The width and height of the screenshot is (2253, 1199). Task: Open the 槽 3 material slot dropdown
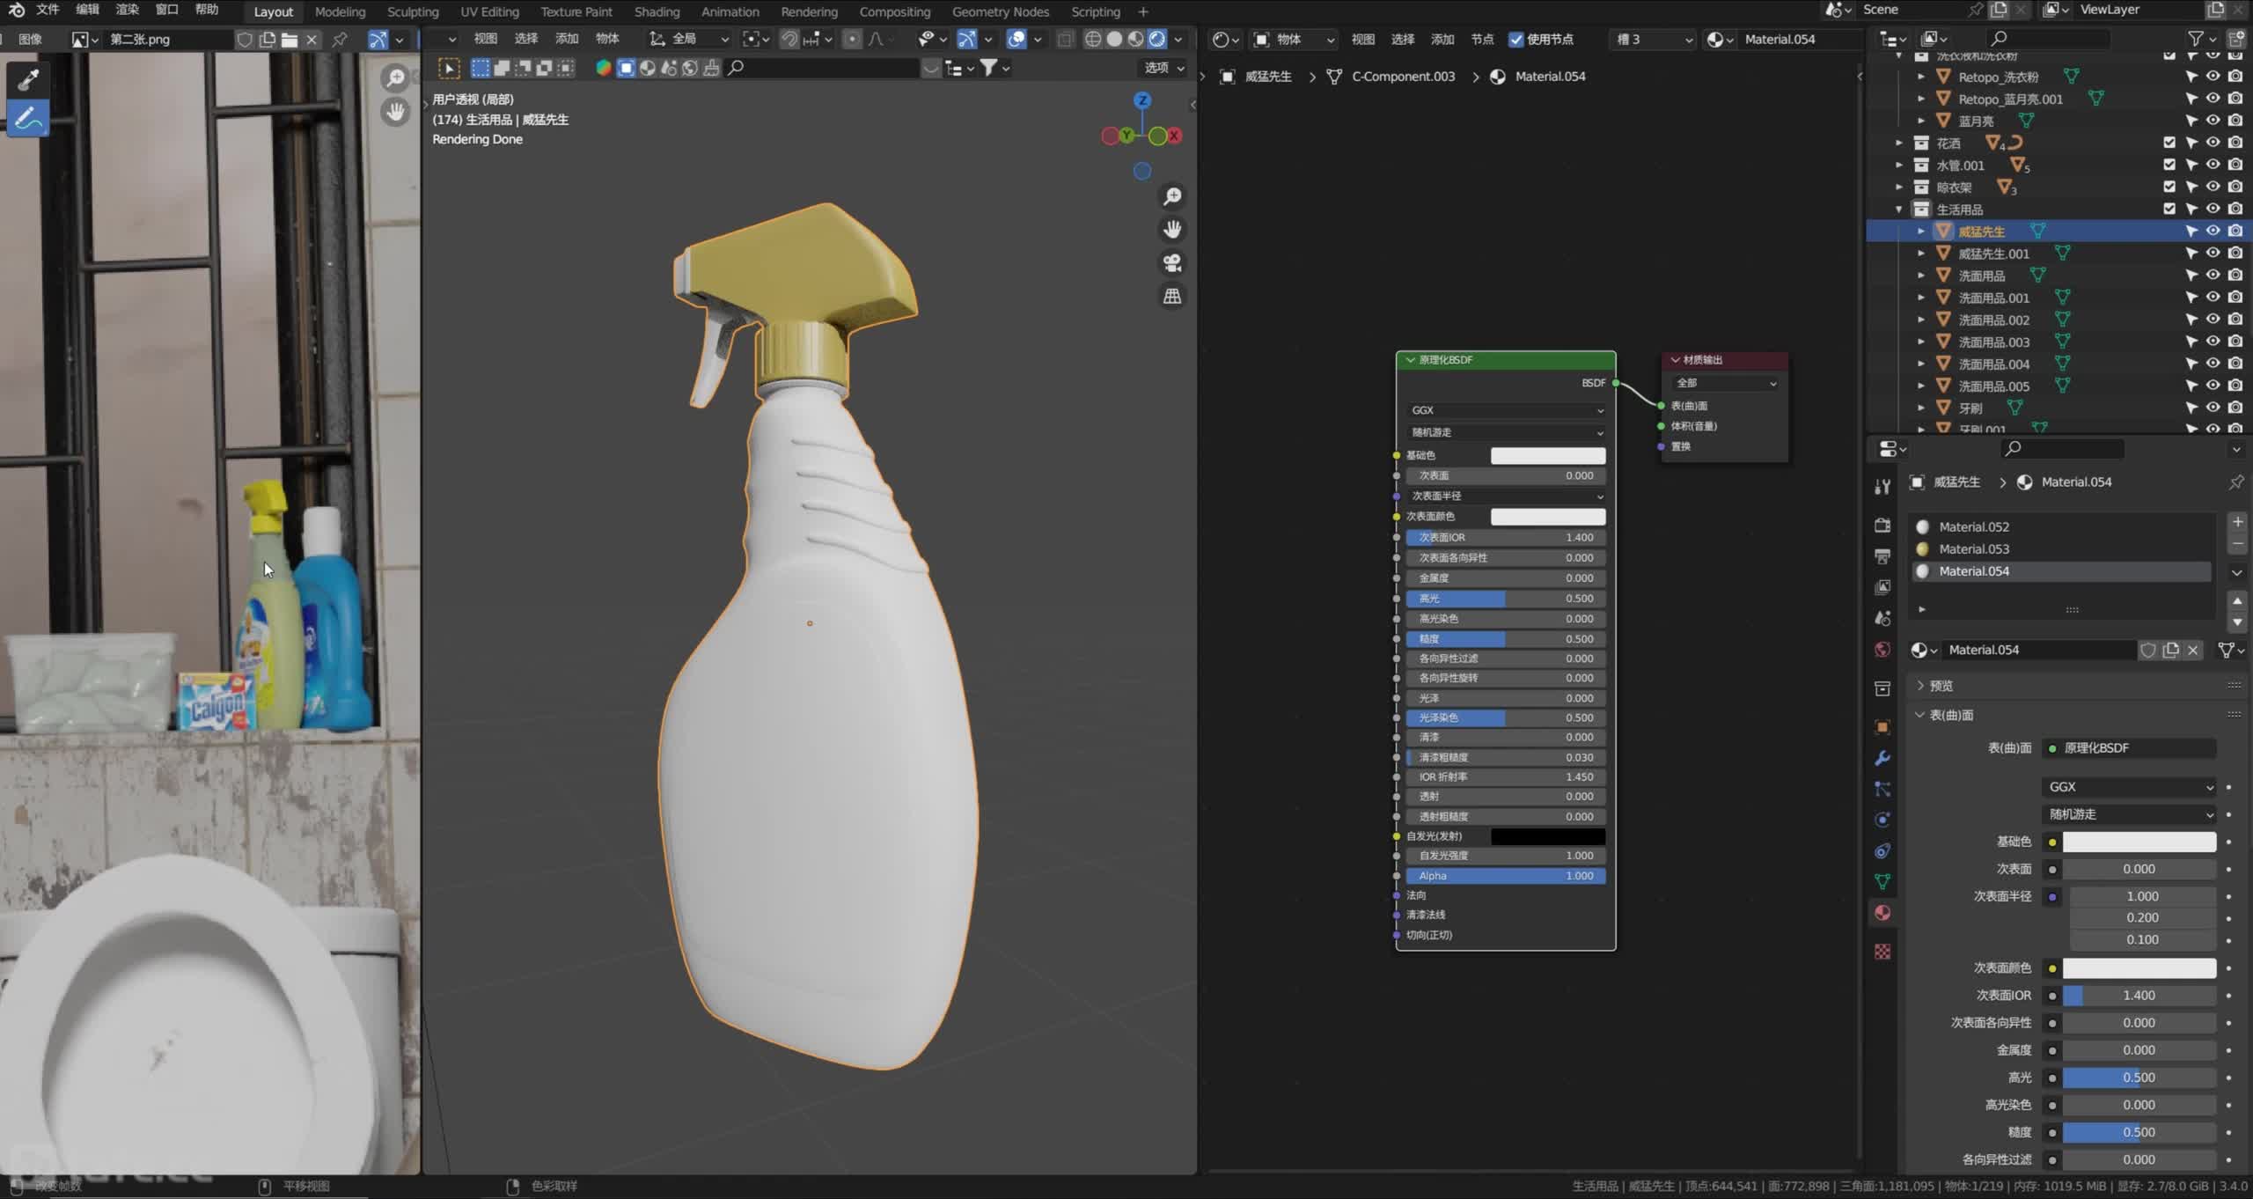(1653, 39)
